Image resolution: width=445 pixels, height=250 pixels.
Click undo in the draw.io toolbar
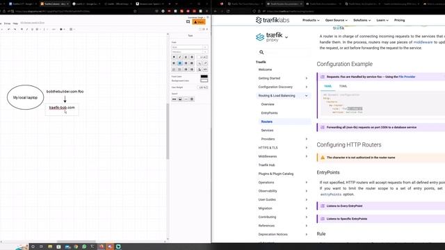9,29
